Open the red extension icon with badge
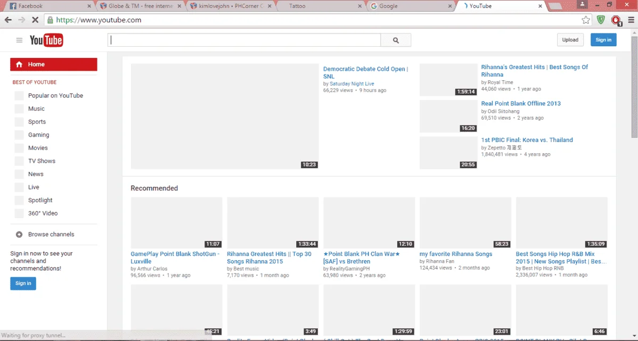 616,20
